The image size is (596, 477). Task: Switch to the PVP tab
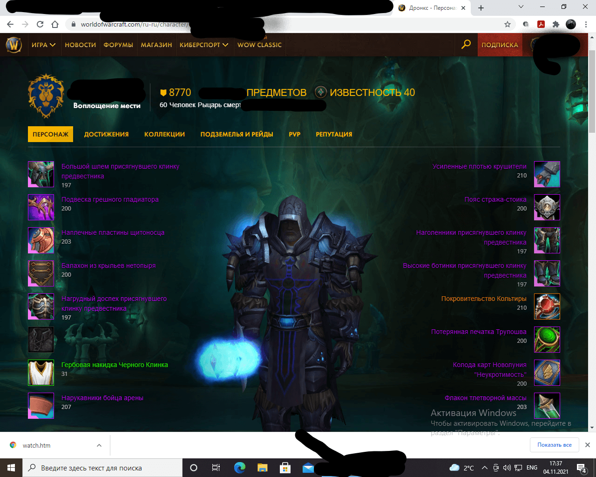click(294, 134)
